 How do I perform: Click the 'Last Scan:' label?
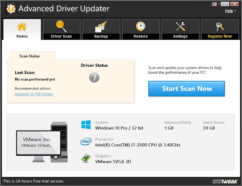25,73
